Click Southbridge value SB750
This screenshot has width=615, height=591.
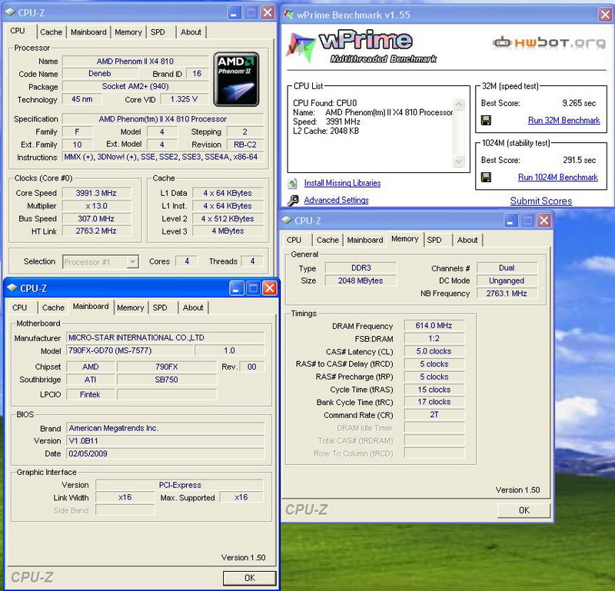click(x=166, y=380)
